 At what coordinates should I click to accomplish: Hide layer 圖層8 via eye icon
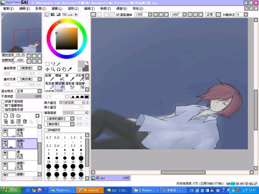5,141
